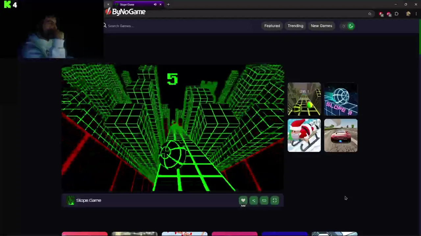Screen dimensions: 421x236
Task: Open the game in fullscreen mode
Action: (x=275, y=200)
